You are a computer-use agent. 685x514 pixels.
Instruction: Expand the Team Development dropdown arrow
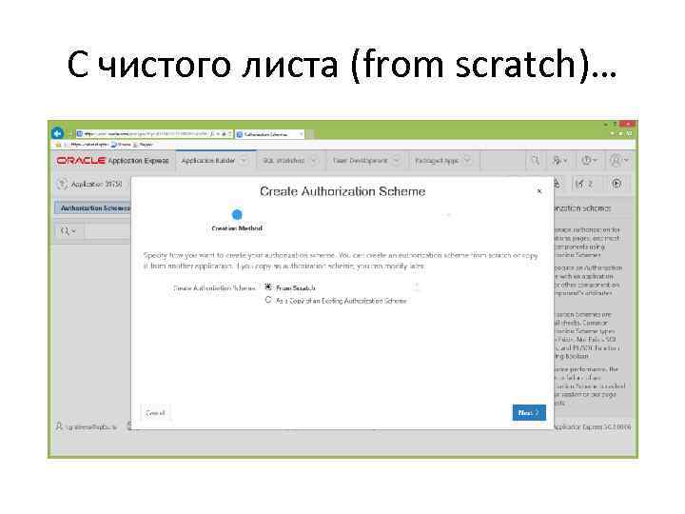pyautogui.click(x=396, y=161)
